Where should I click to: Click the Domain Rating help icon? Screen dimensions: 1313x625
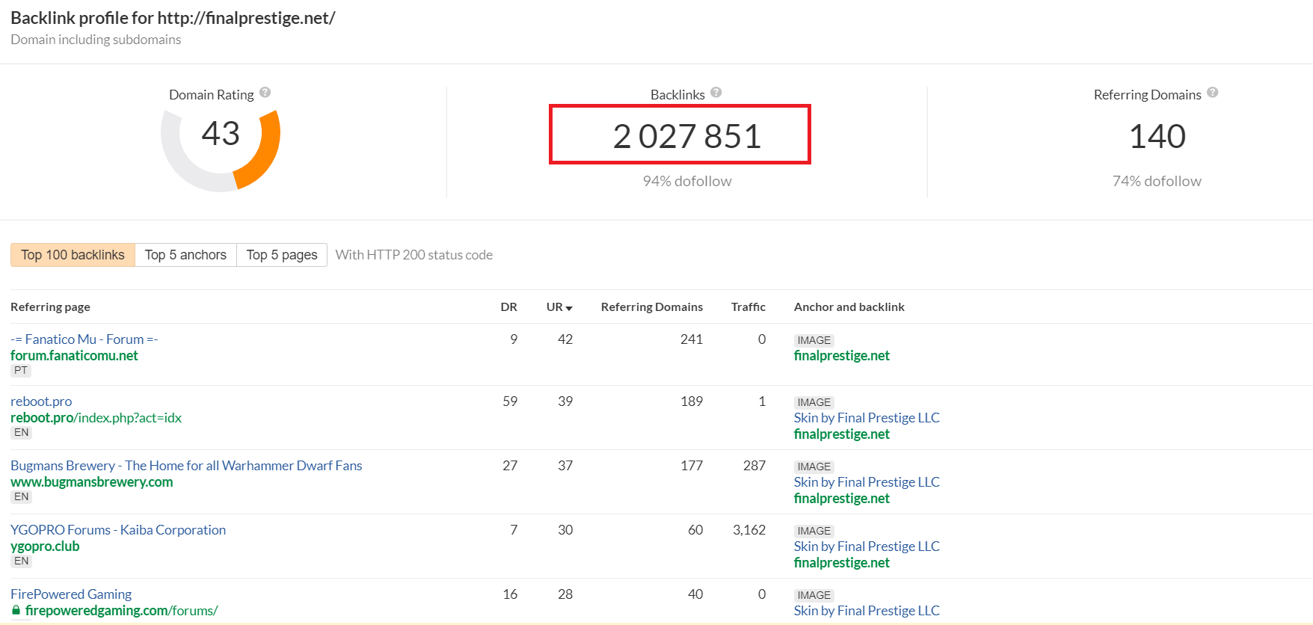[265, 93]
